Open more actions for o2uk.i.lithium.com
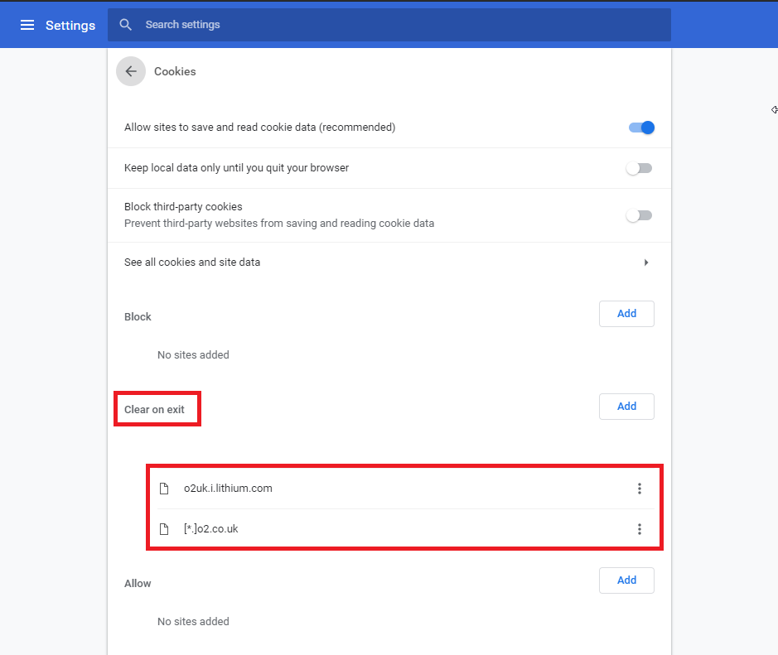The height and width of the screenshot is (655, 778). [639, 489]
